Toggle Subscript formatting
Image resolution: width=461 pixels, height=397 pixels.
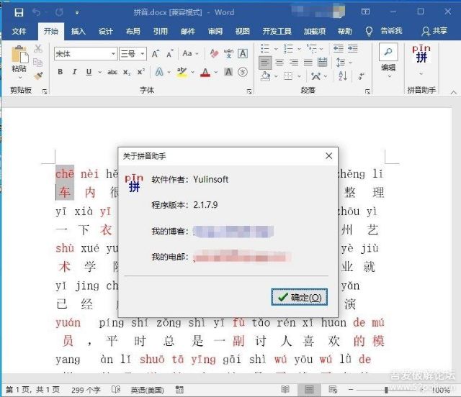[x=127, y=72]
